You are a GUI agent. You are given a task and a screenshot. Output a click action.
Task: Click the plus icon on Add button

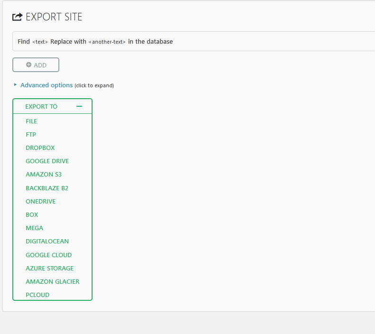(28, 65)
